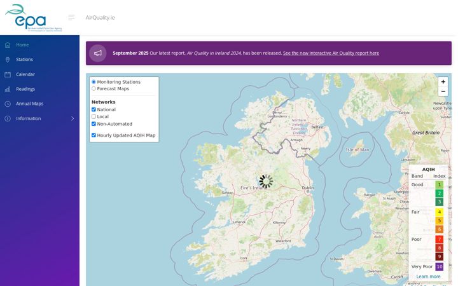458x286 pixels.
Task: Click AQIH index 4 yellow swatch
Action: point(440,212)
